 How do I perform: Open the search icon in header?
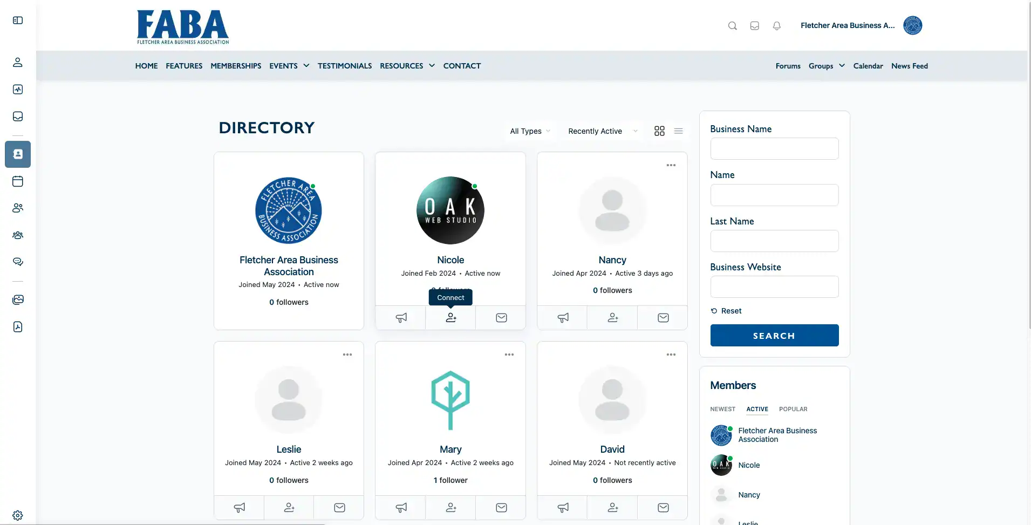pos(732,25)
